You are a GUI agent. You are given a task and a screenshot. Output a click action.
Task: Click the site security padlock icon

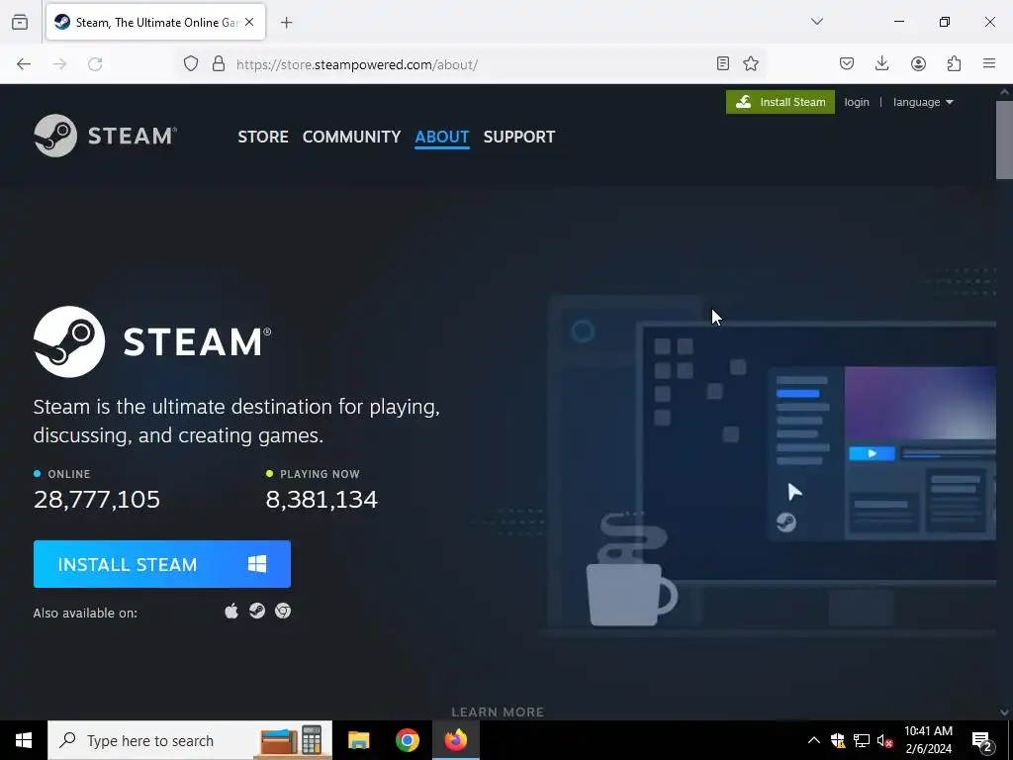click(x=219, y=63)
